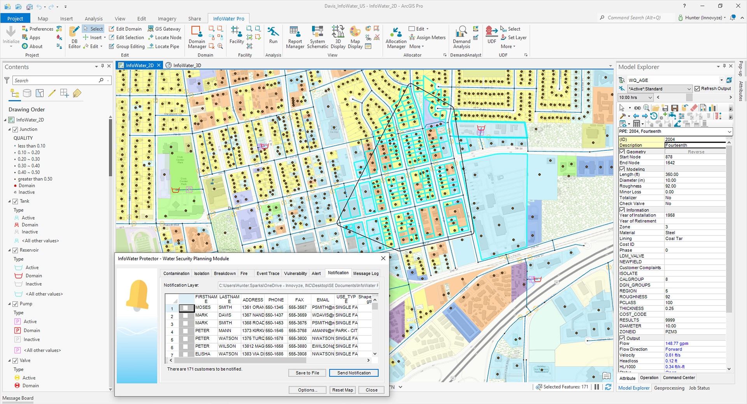747x404 pixels.
Task: Open the Vulnerability tab in Protector
Action: click(x=295, y=273)
